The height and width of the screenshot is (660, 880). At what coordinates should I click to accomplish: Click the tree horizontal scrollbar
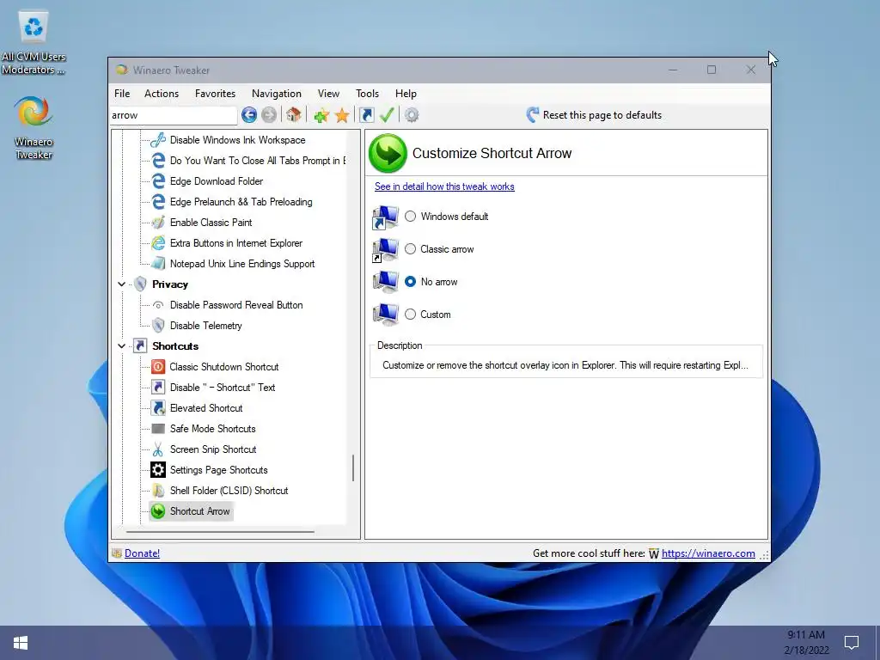coord(220,531)
